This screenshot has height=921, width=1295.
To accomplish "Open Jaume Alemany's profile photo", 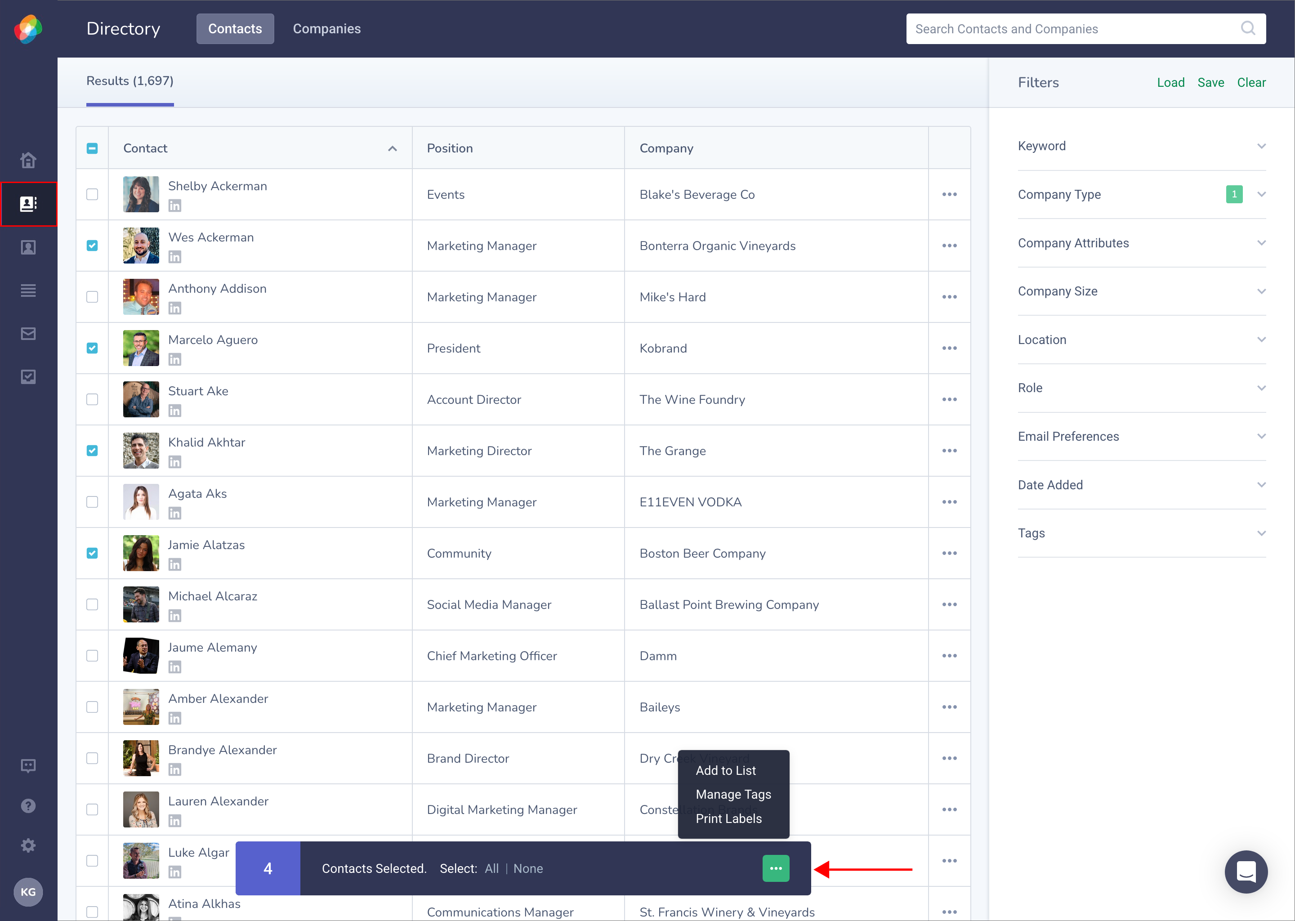I will click(141, 656).
